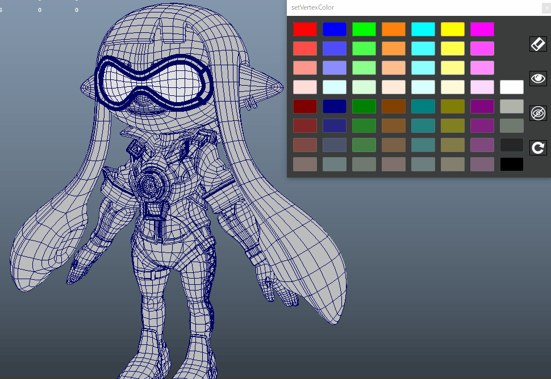Select the dusty green swatch in seventh row
551x379 pixels.
[x=364, y=145]
